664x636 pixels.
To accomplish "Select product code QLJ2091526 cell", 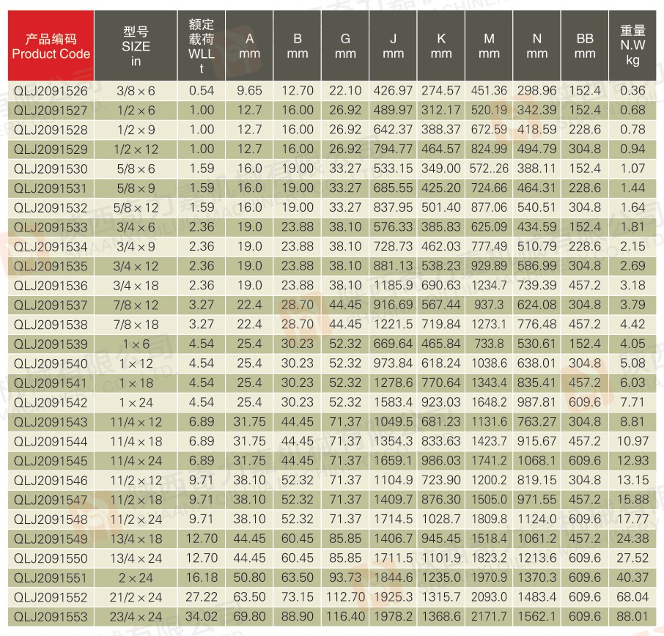I will click(x=51, y=91).
